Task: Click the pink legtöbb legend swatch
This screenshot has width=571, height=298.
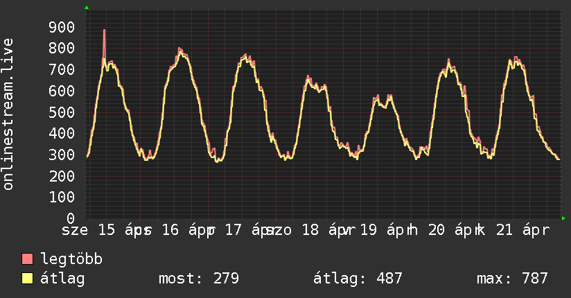Action: (x=27, y=258)
